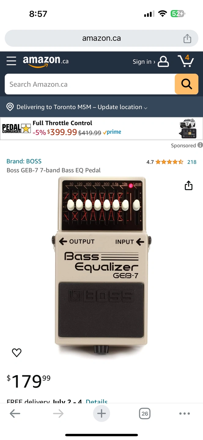Image resolution: width=203 pixels, height=440 pixels.
Task: Click the Sign in link
Action: tap(144, 62)
